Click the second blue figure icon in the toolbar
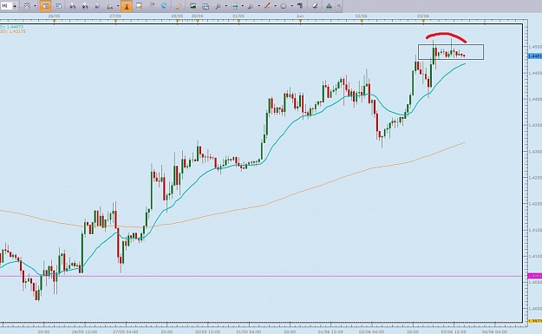 point(85,6)
